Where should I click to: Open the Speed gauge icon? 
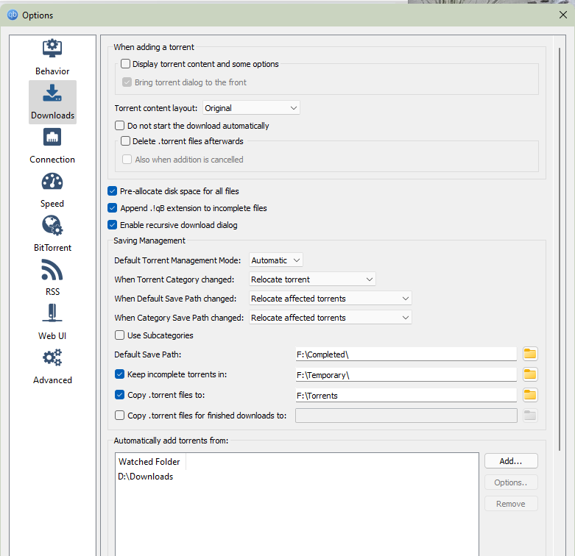coord(52,182)
